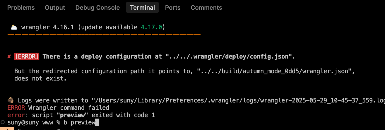Click the red [ERROR] badge
This screenshot has height=130, width=385.
[27, 57]
